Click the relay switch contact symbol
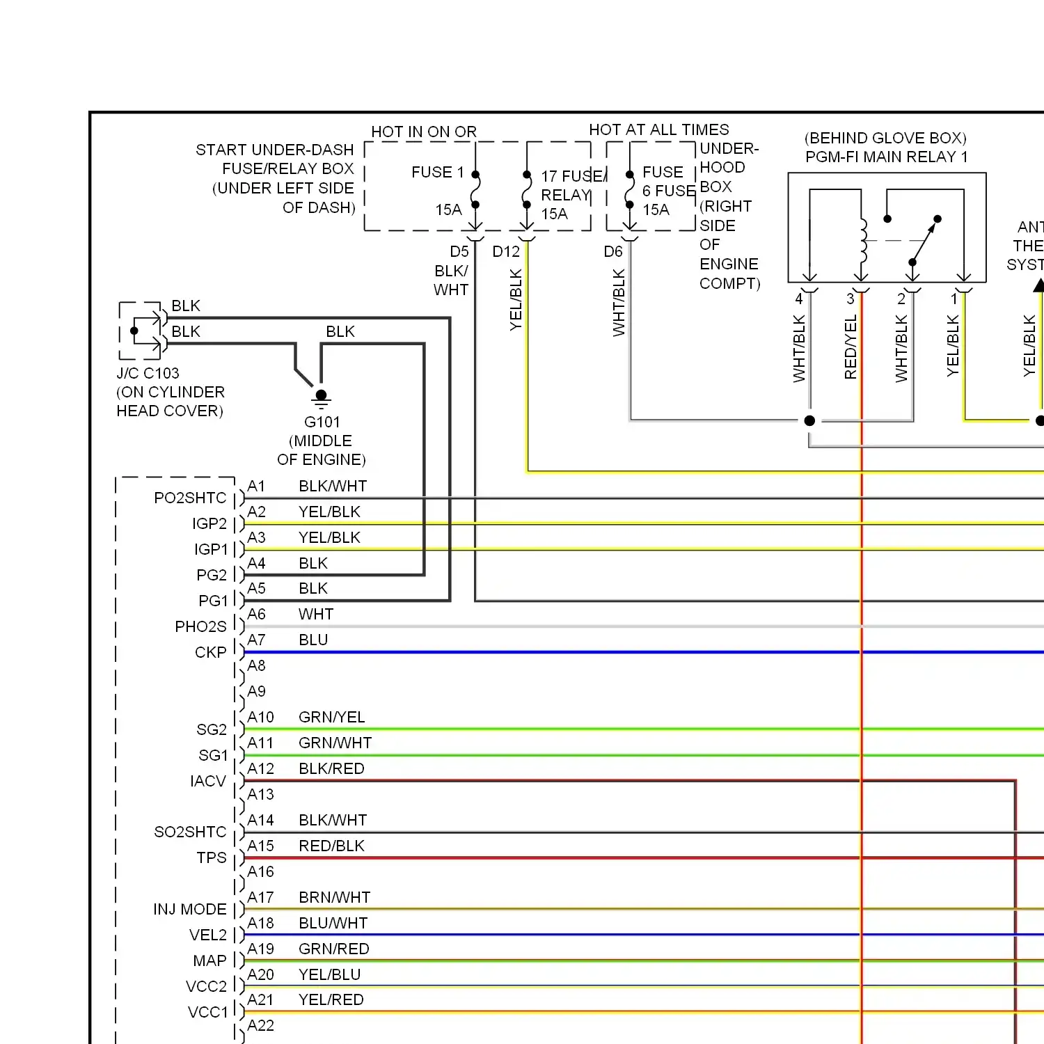1044x1044 pixels. 924,241
